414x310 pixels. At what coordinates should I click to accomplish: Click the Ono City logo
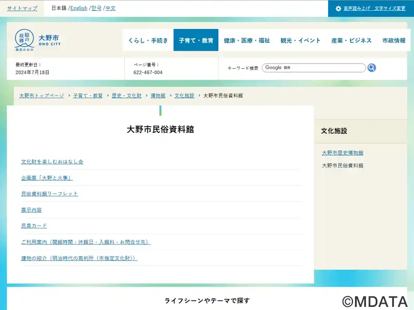click(x=37, y=40)
